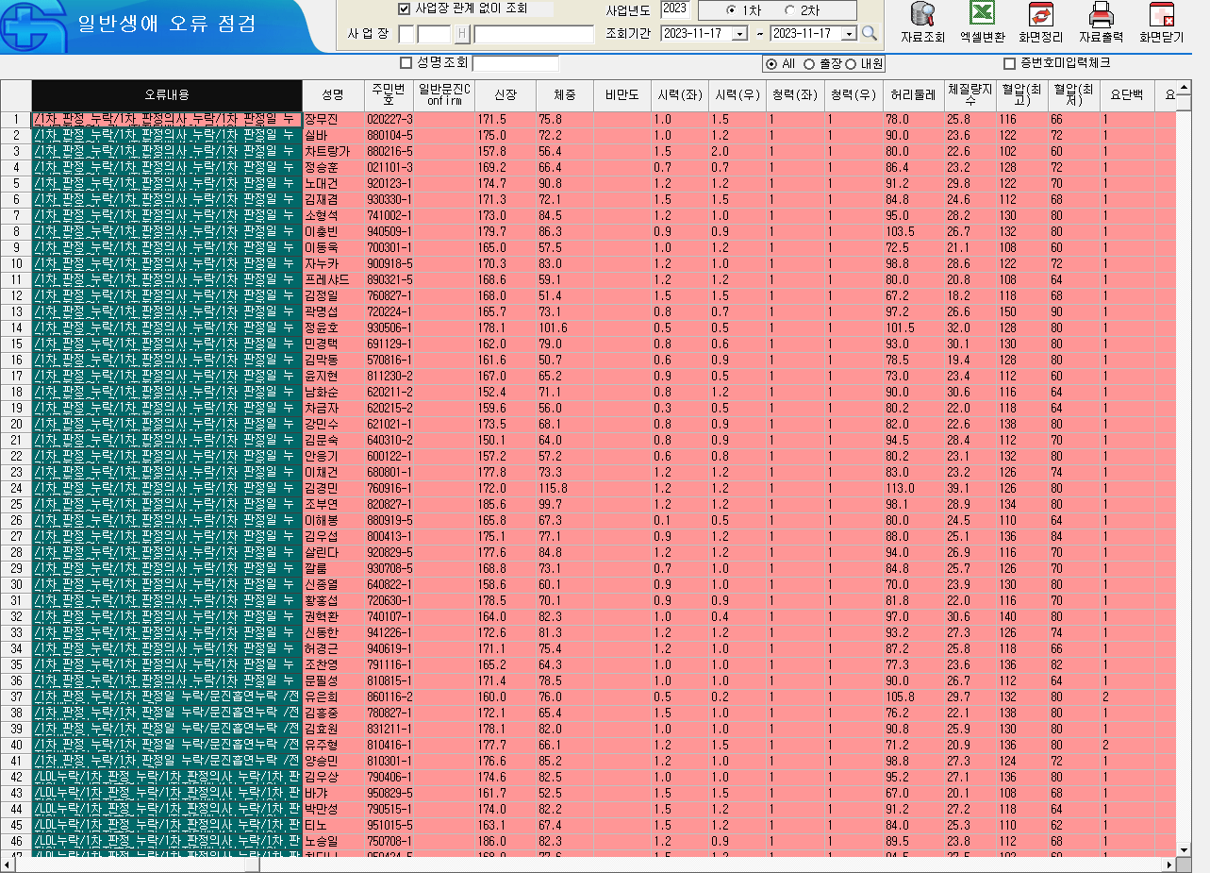Click the 오류내용 column header

167,95
